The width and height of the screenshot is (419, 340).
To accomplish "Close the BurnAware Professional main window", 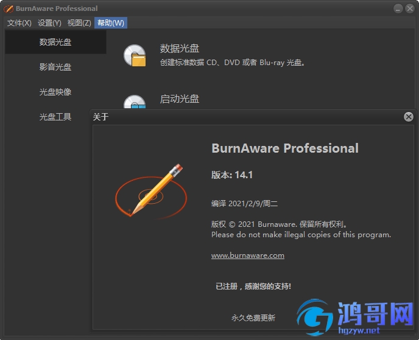I will tap(410, 9).
